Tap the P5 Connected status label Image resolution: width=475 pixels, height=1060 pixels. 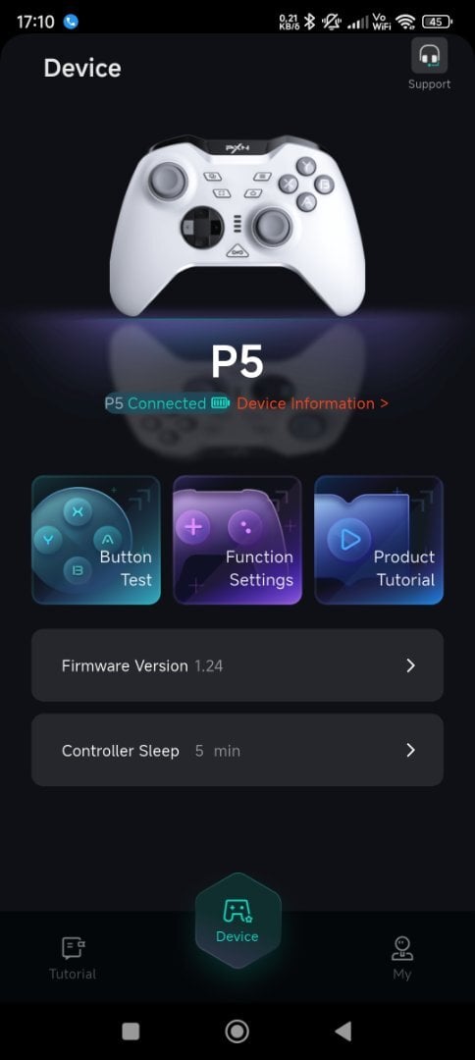point(155,403)
